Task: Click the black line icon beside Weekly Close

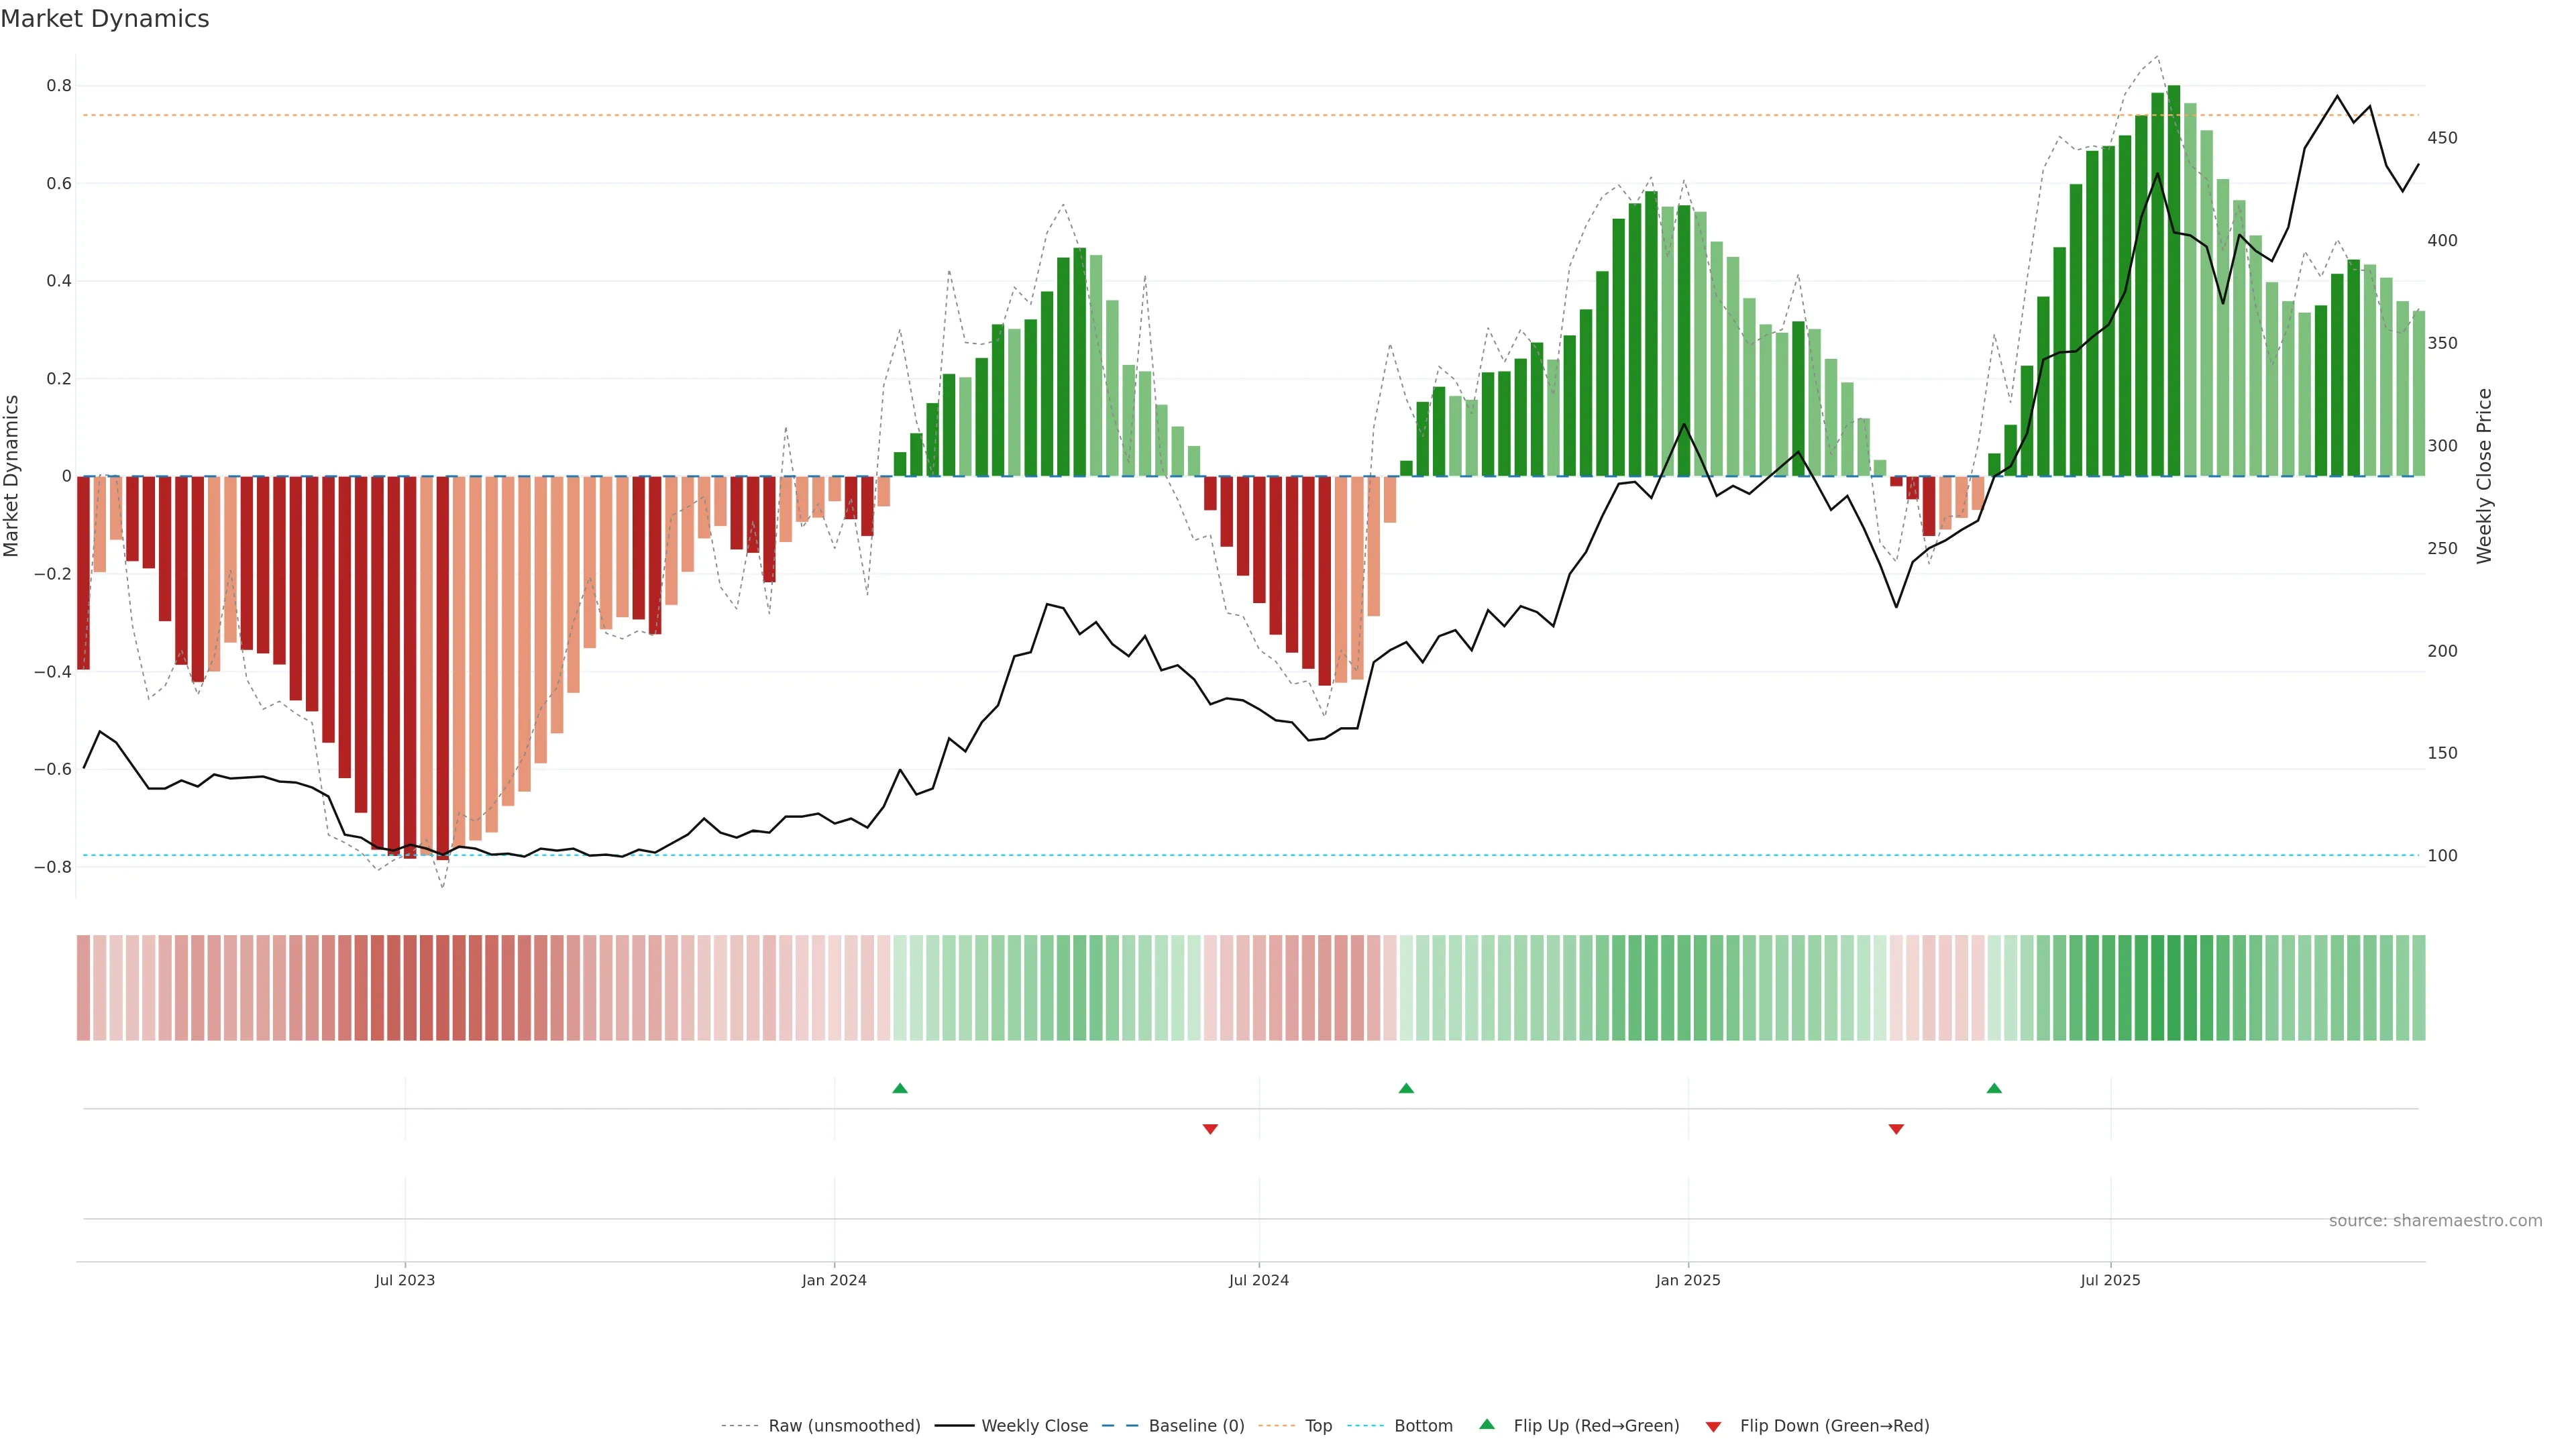Action: coord(954,1426)
